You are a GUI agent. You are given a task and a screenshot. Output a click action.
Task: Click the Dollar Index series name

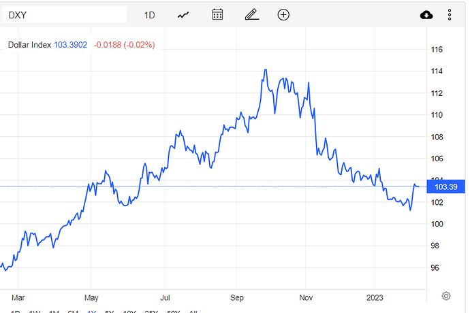click(29, 45)
